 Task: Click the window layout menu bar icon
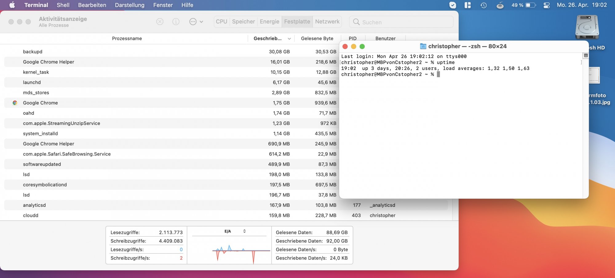pos(468,5)
